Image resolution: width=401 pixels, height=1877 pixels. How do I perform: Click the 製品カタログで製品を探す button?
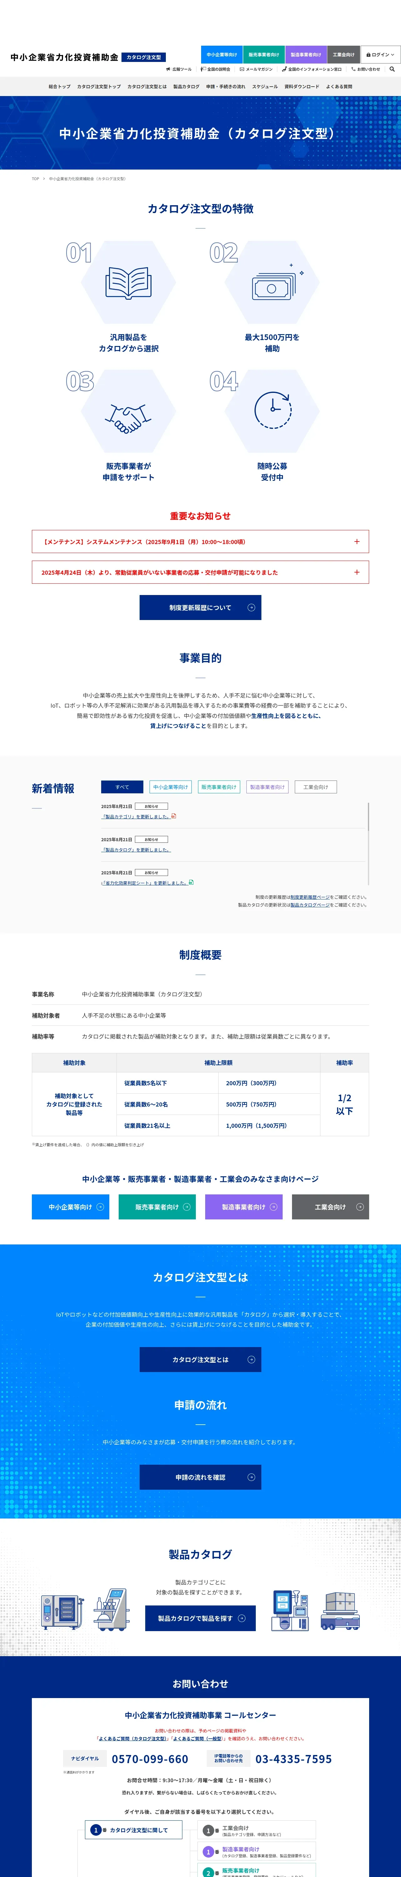pyautogui.click(x=200, y=1618)
